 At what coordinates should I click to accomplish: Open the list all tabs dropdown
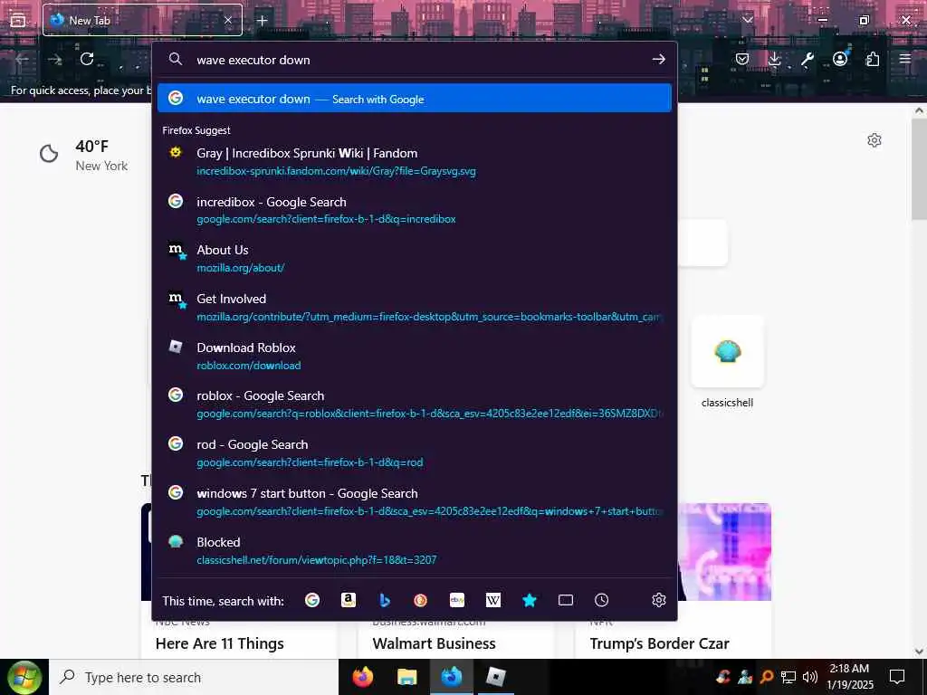point(748,20)
